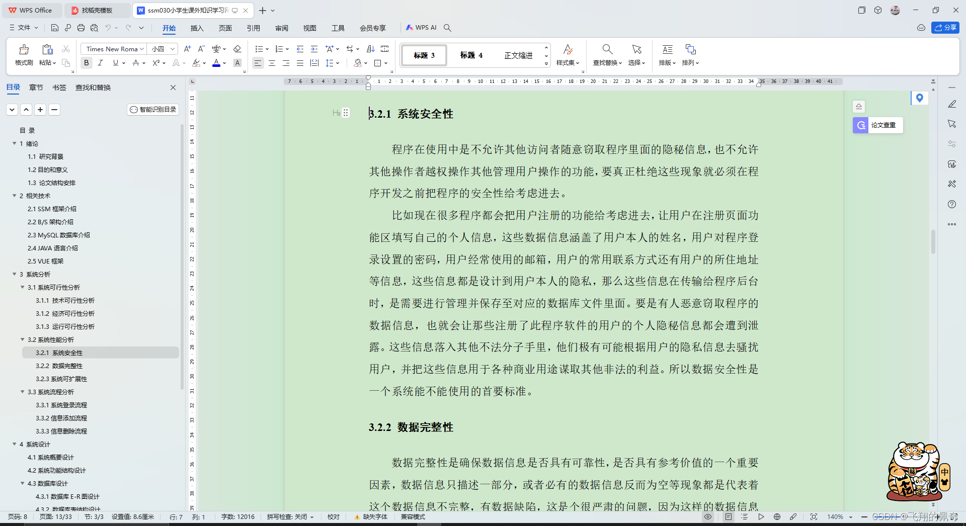
Task: Click the web layout globe icon
Action: pyautogui.click(x=777, y=517)
